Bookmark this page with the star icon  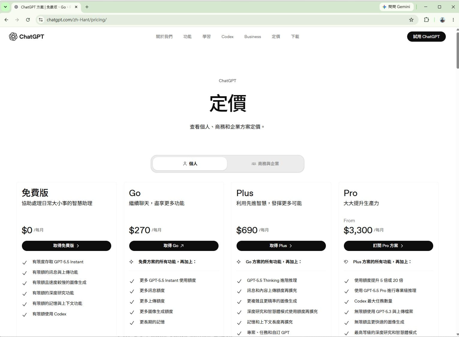tap(411, 20)
